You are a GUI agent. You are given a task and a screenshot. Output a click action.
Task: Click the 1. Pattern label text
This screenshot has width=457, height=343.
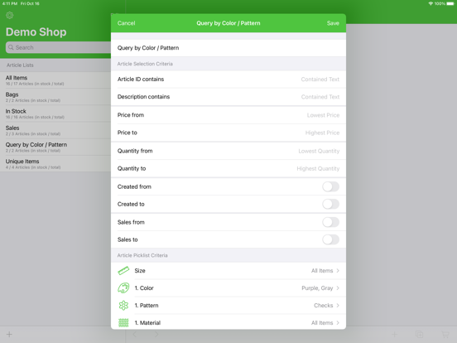point(147,306)
